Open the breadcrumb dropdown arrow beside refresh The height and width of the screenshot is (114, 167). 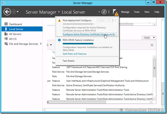99,12
